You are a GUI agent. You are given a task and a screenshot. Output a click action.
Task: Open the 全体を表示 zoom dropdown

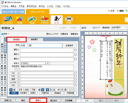[x=119, y=28]
